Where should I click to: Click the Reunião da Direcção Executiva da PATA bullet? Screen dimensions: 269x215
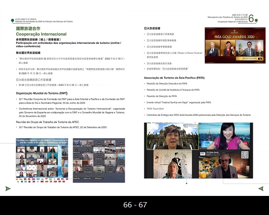[x=167, y=83]
